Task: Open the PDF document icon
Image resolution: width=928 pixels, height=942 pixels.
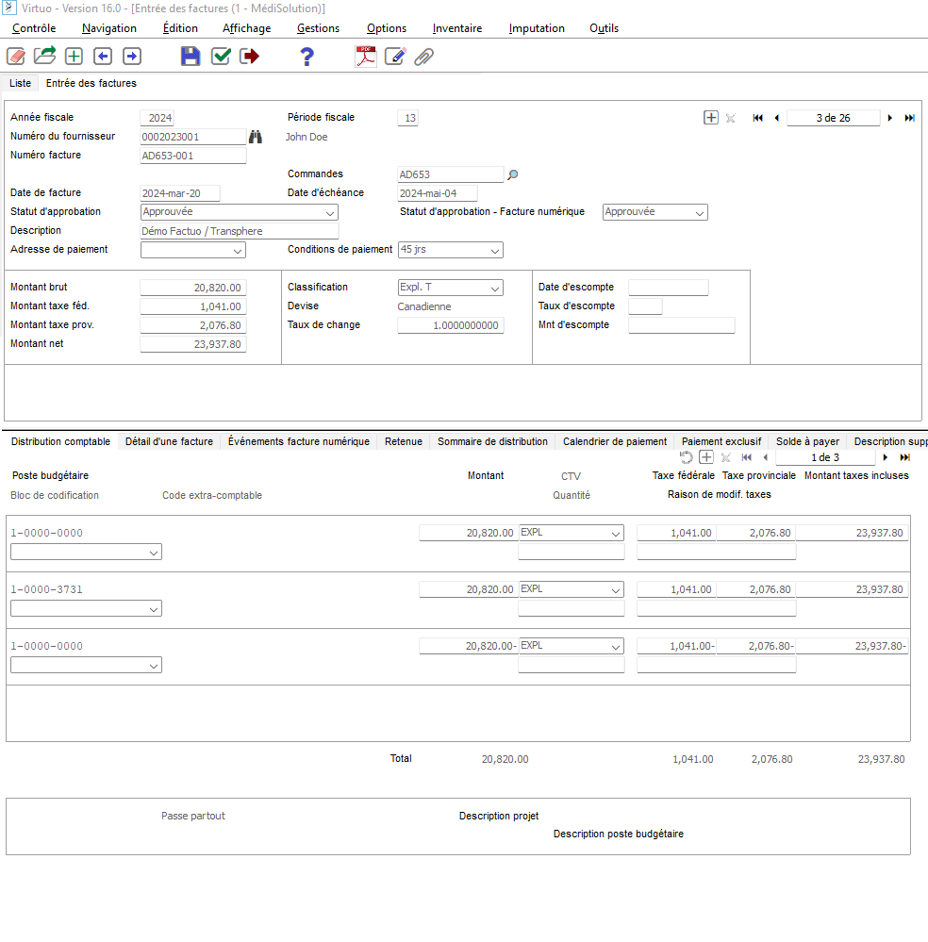Action: pos(366,57)
